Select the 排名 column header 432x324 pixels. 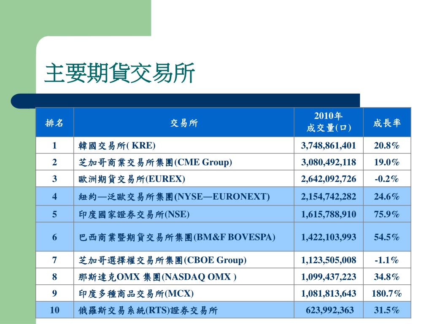pos(54,123)
